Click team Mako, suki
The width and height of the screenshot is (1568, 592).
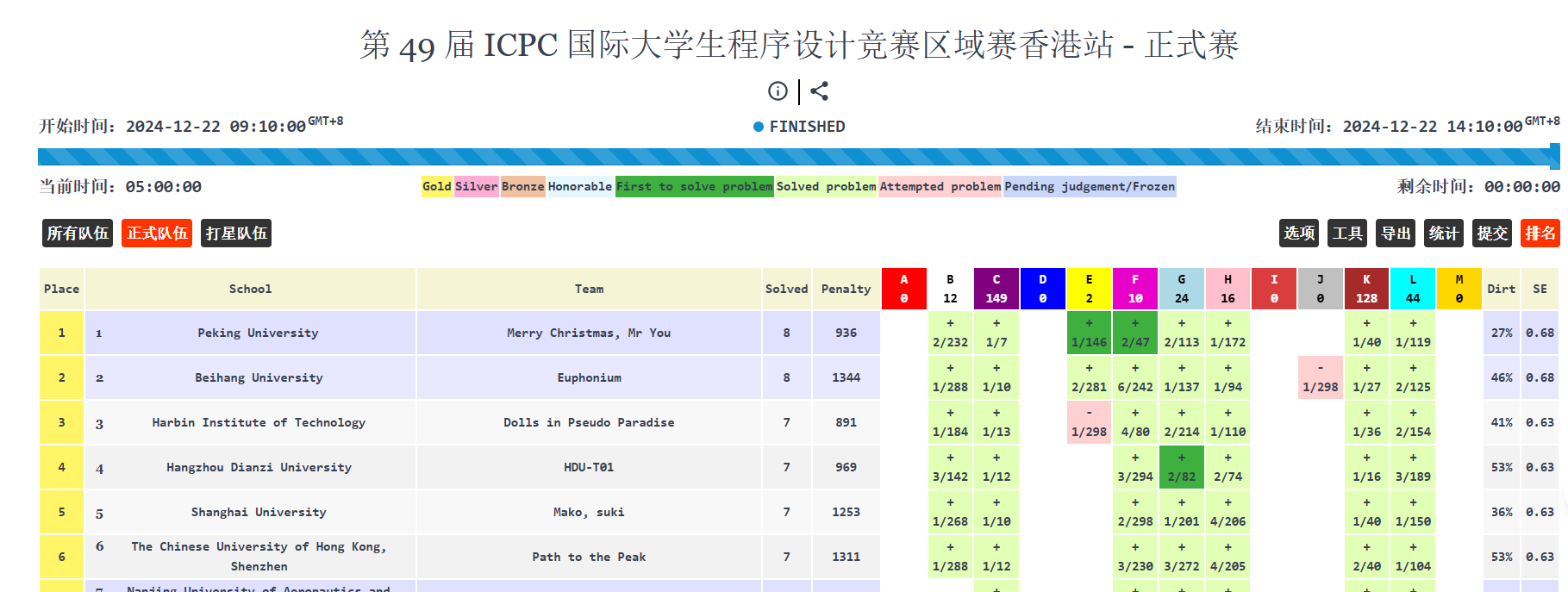590,512
